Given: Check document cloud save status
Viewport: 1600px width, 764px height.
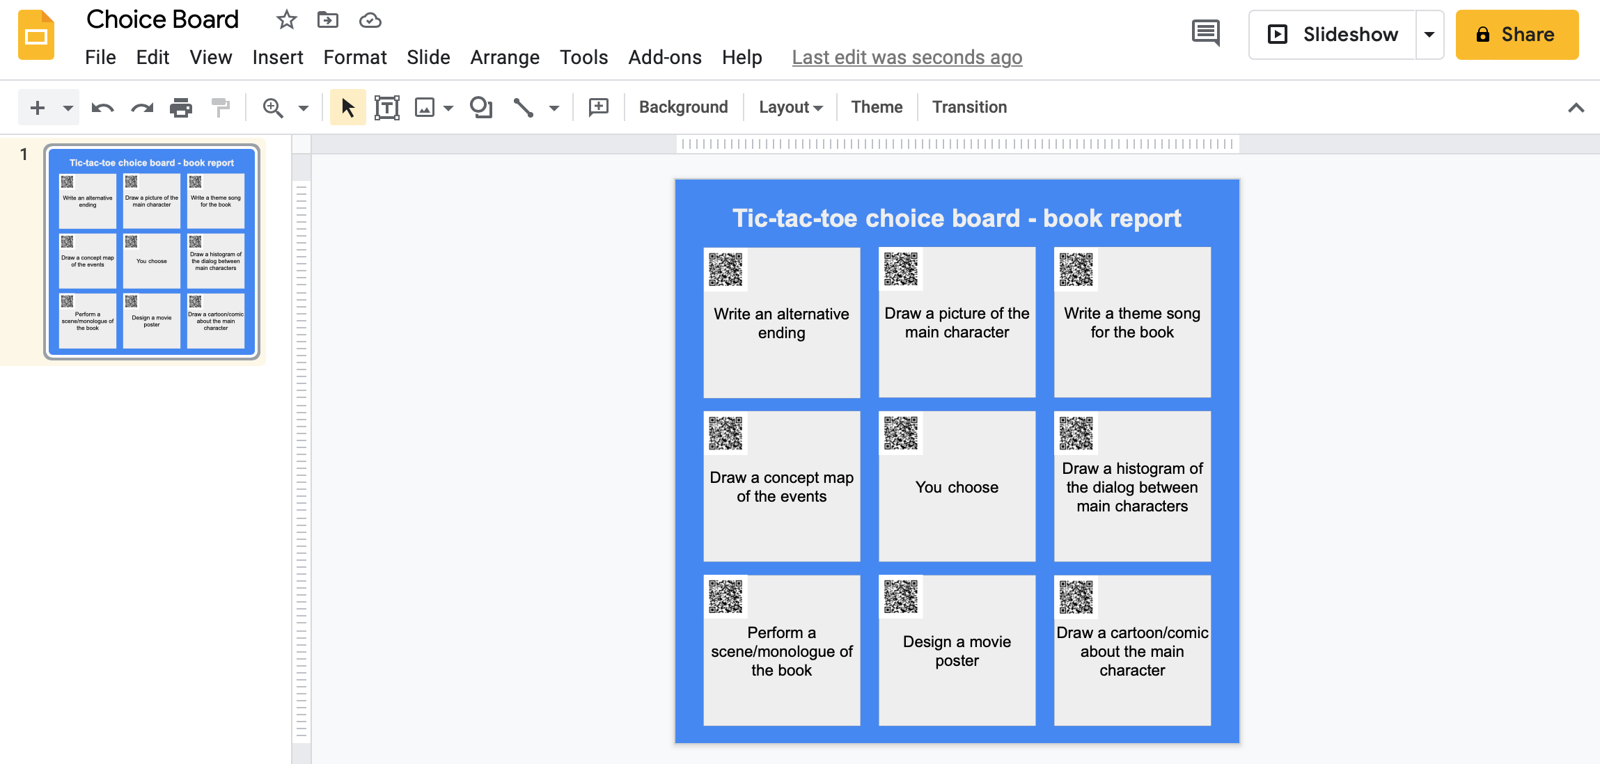Looking at the screenshot, I should pyautogui.click(x=370, y=20).
